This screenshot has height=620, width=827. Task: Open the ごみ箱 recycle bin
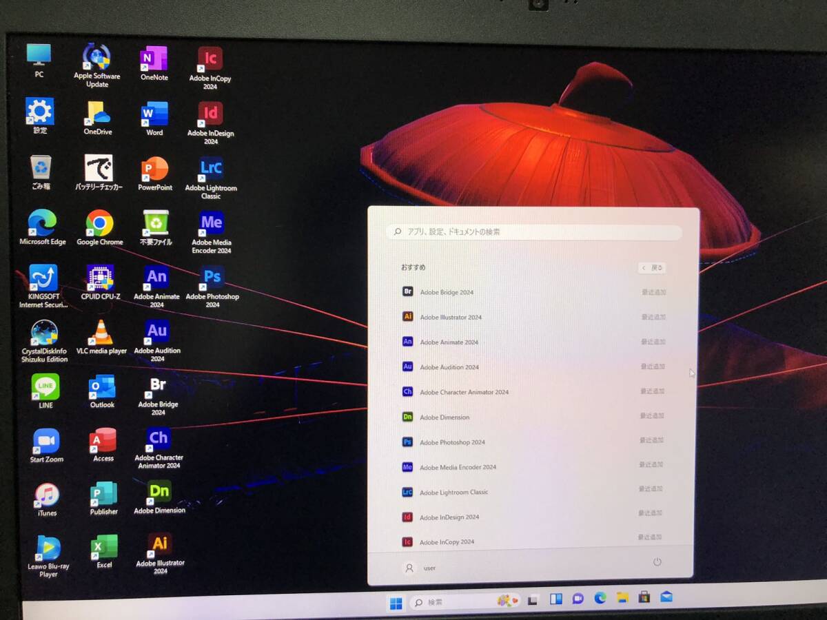point(41,172)
